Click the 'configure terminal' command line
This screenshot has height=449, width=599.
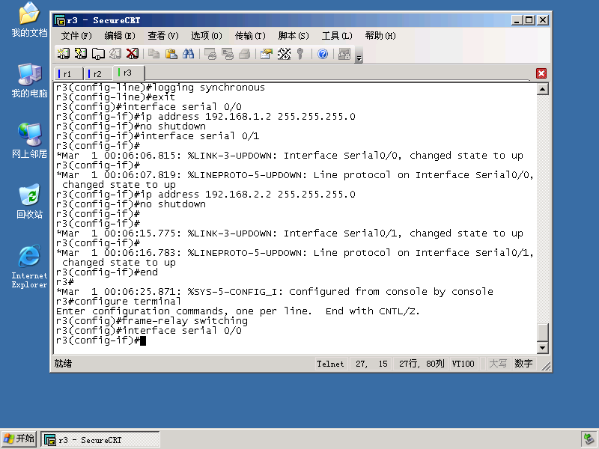(118, 302)
